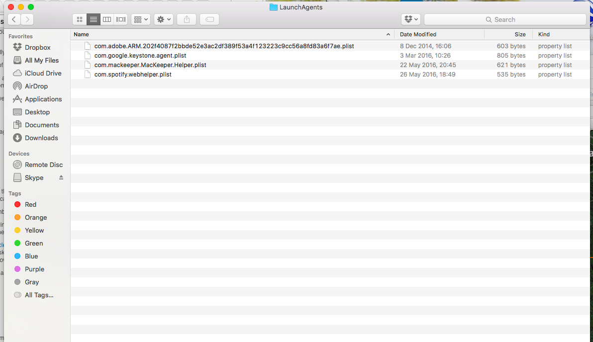Click the file icon of com.mackeeper.MacKeeper.Helper.plist
Viewport: 593px width, 342px height.
pos(88,65)
